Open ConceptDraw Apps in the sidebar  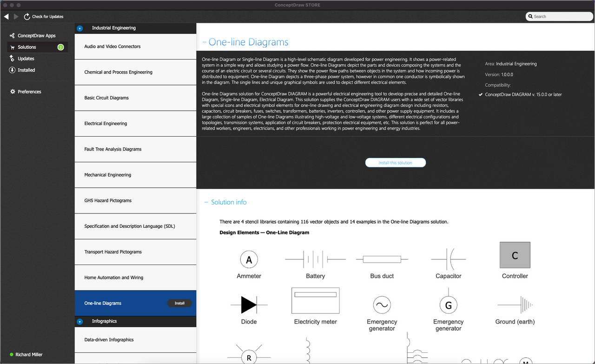point(33,36)
